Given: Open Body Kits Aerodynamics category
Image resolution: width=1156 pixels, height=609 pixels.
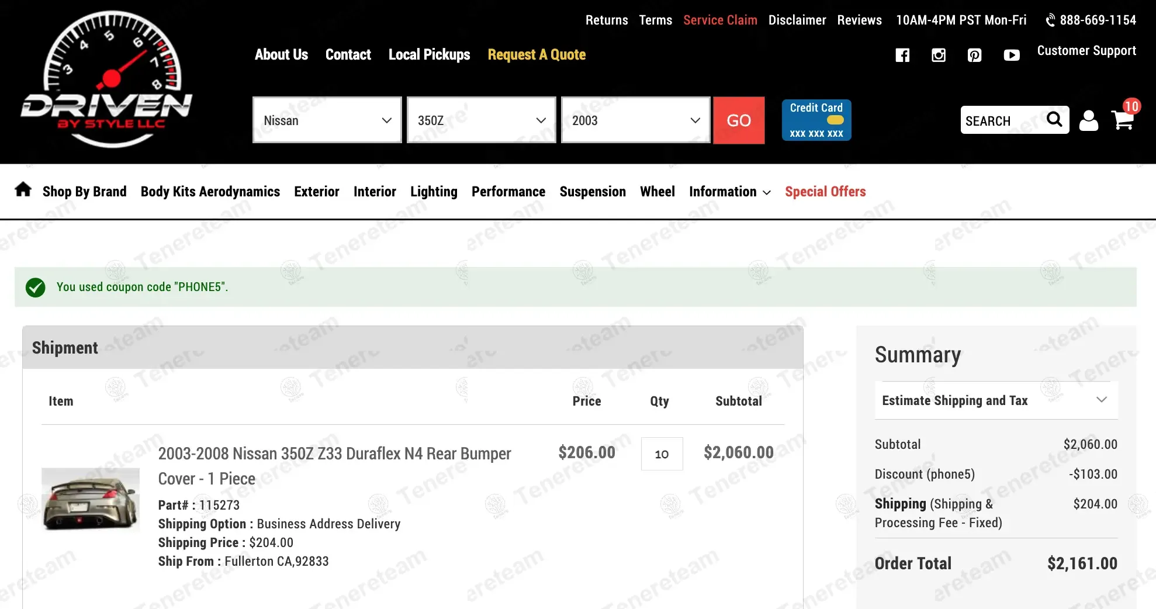Looking at the screenshot, I should (210, 192).
